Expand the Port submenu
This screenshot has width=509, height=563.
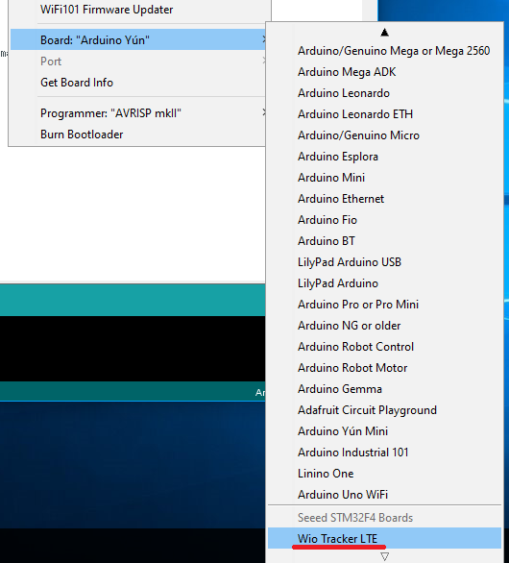(x=138, y=61)
